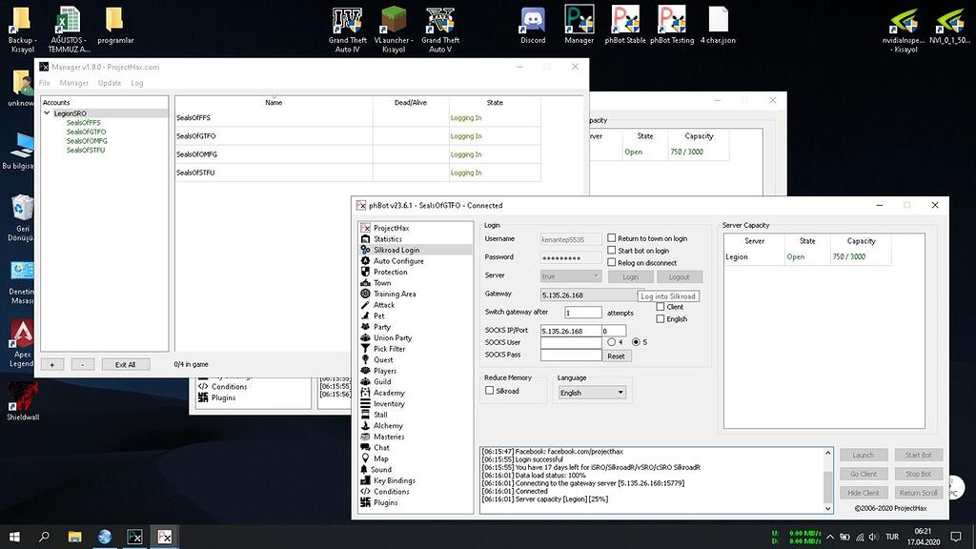
Task: Open Training Area icon
Action: [x=365, y=294]
